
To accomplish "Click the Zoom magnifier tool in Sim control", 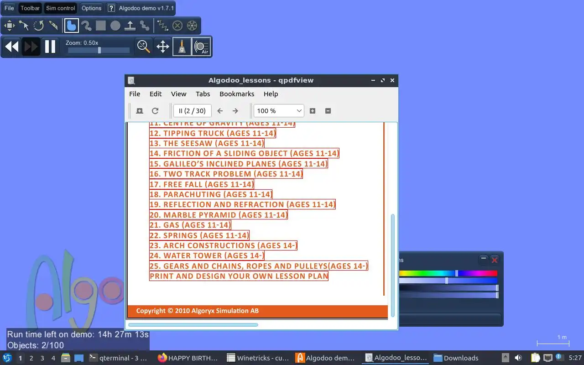I will [144, 47].
